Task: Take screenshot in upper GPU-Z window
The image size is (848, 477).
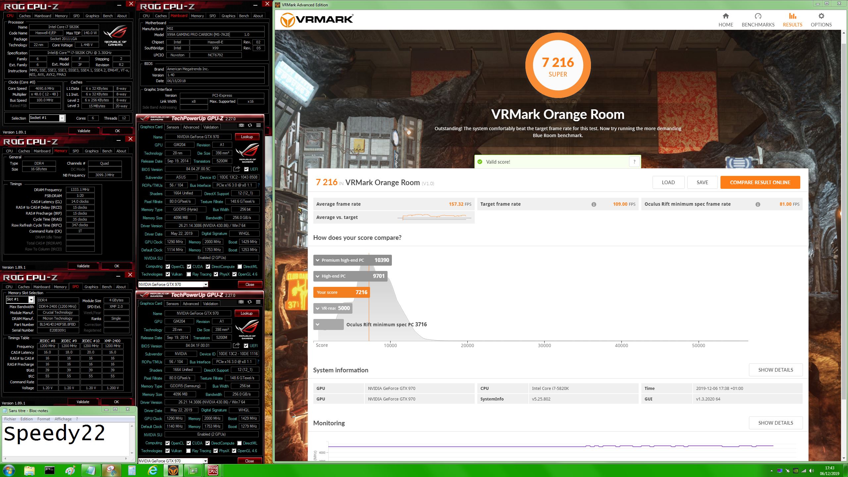Action: 241,125
